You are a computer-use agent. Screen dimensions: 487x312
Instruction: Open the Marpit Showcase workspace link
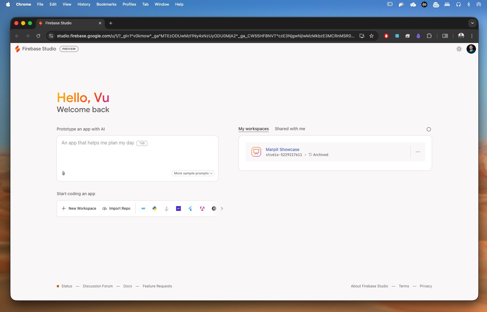pyautogui.click(x=282, y=149)
